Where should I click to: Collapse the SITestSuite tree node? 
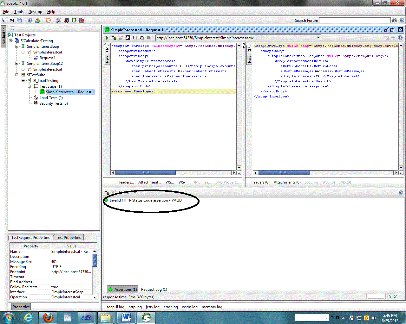(17, 75)
